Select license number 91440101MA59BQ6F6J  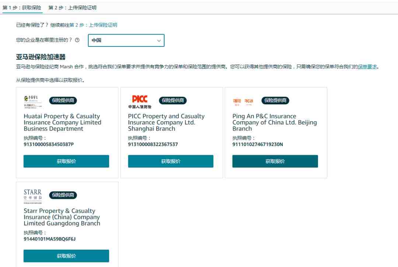[x=49, y=239]
